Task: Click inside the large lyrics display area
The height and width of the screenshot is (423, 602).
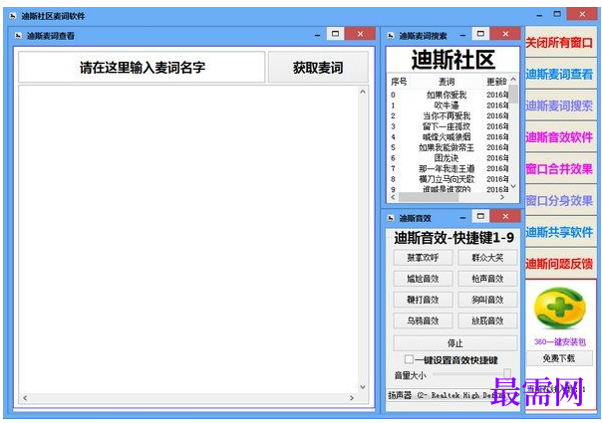Action: 188,240
